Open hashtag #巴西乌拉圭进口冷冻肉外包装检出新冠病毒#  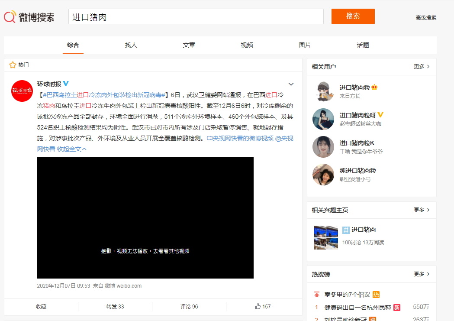[104, 95]
